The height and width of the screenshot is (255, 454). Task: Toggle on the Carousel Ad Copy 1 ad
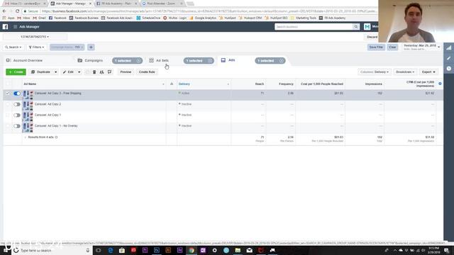tap(17, 115)
